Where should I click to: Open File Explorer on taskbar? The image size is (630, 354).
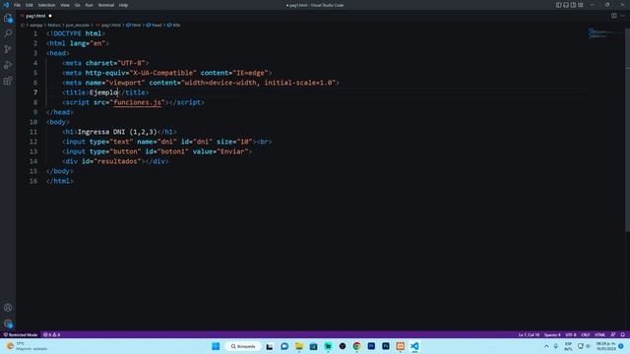299,346
